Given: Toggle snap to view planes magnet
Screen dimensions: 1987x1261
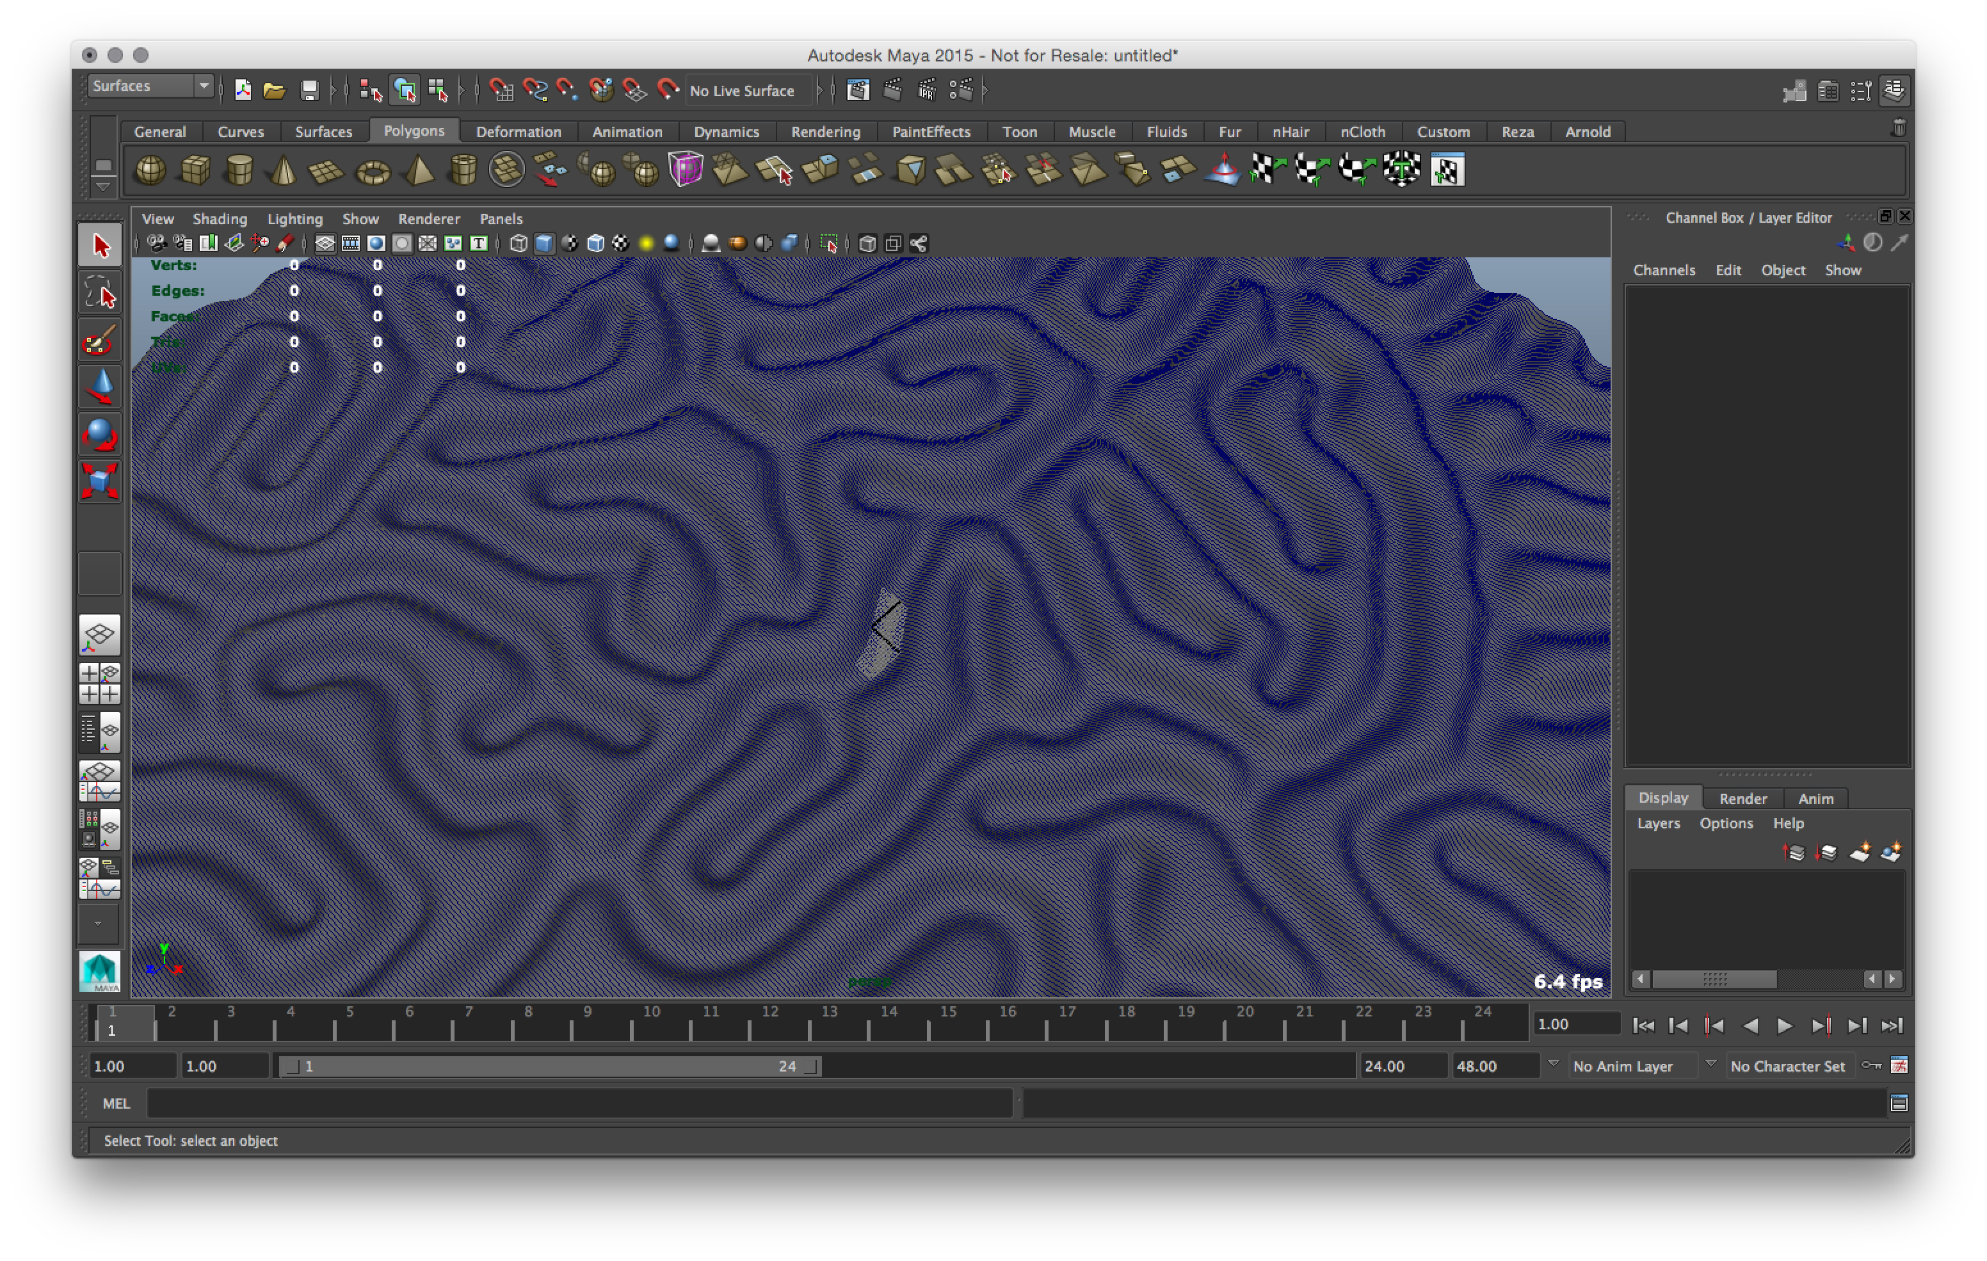Looking at the screenshot, I should click(634, 90).
